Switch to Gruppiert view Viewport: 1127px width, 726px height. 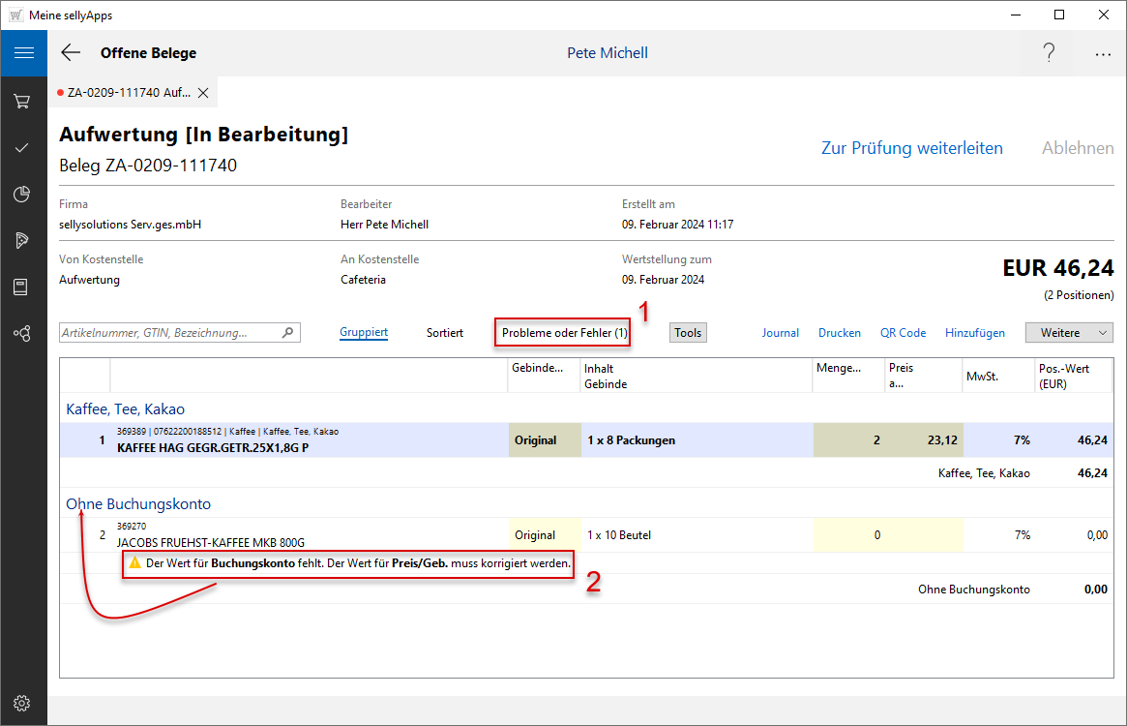(364, 333)
